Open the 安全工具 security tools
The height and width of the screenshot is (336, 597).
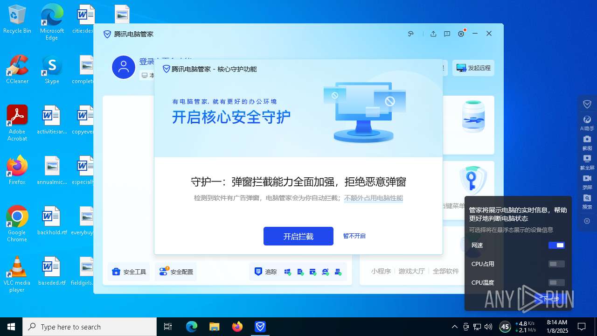click(x=129, y=272)
